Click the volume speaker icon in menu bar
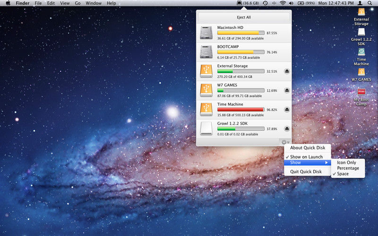The height and width of the screenshot is (236, 378). [291, 3]
